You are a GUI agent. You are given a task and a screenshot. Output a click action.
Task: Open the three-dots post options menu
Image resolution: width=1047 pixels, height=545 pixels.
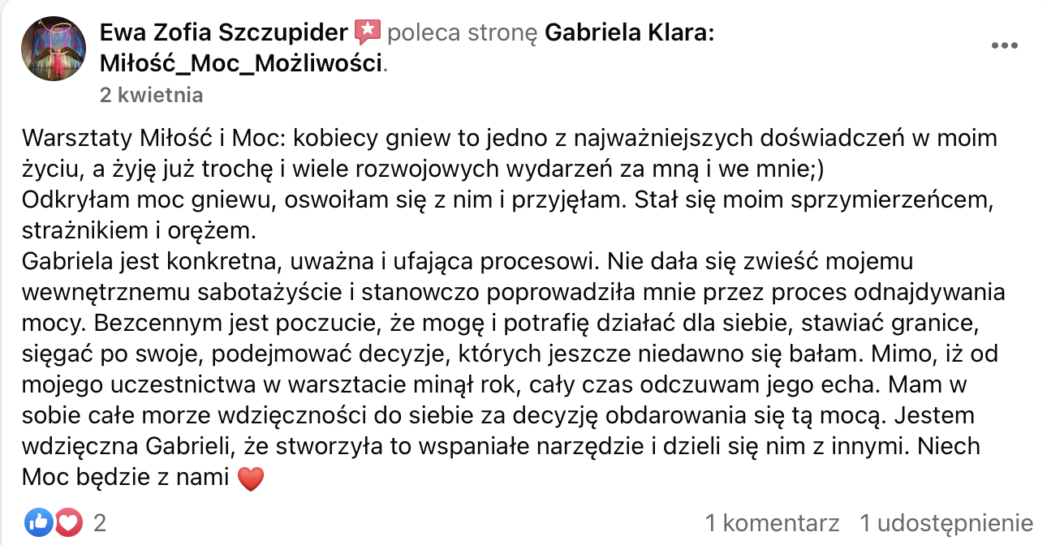pos(1006,45)
